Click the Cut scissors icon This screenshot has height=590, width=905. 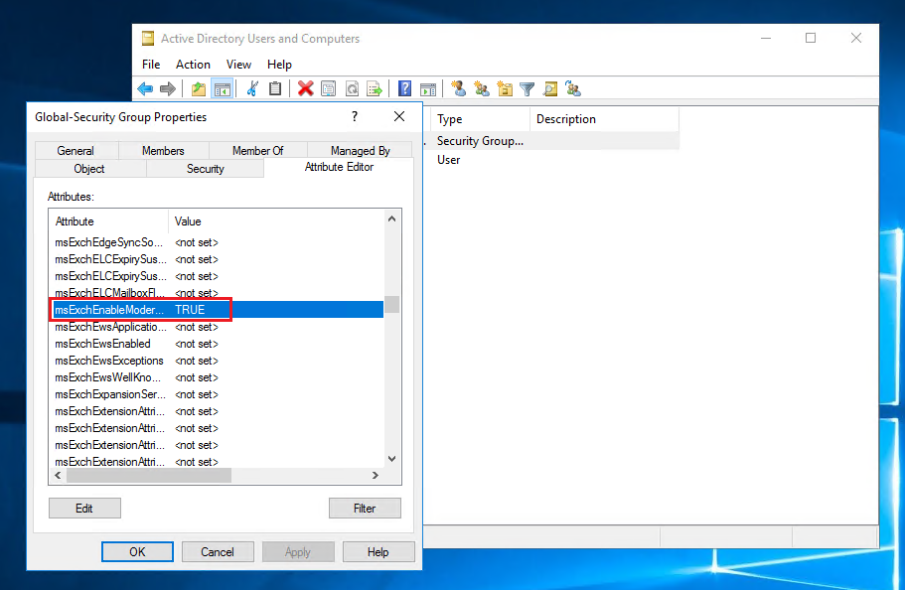pyautogui.click(x=252, y=88)
